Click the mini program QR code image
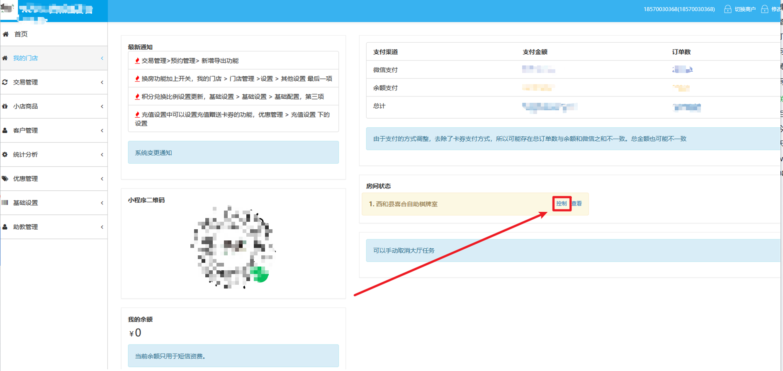Screen dimensions: 783x371 (x=233, y=246)
